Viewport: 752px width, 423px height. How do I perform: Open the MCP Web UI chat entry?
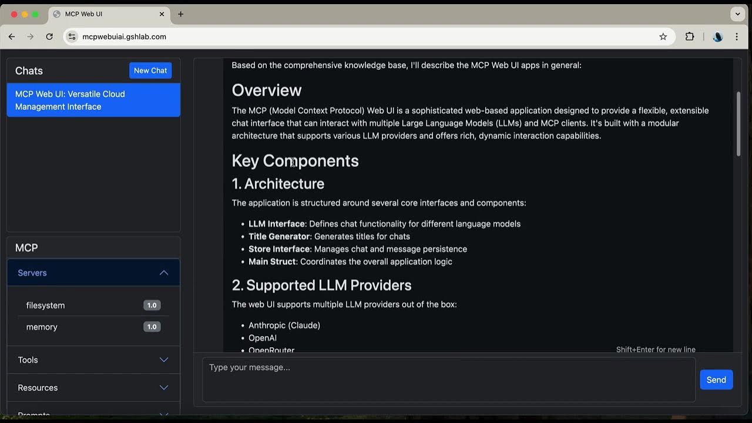93,100
